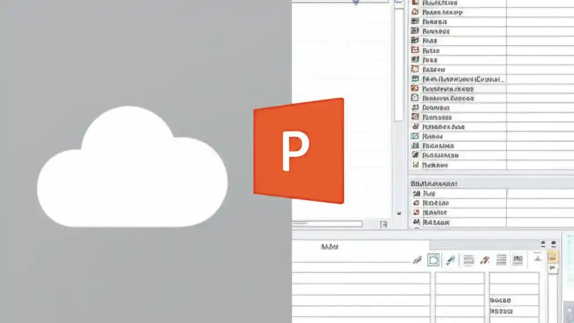Toggle the yellow highlighted button at the toolbar's far right
Image resolution: width=574 pixels, height=323 pixels.
[x=552, y=257]
